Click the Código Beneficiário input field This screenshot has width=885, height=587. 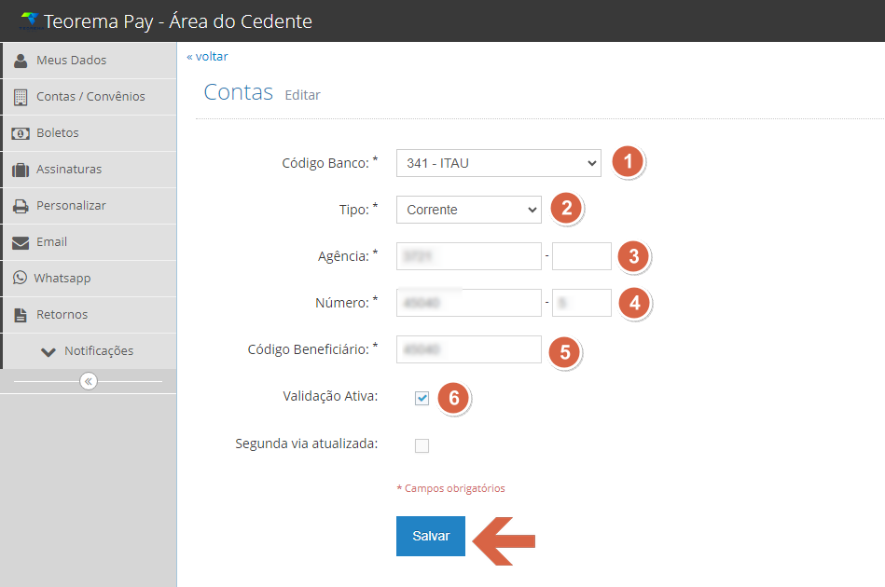[468, 349]
